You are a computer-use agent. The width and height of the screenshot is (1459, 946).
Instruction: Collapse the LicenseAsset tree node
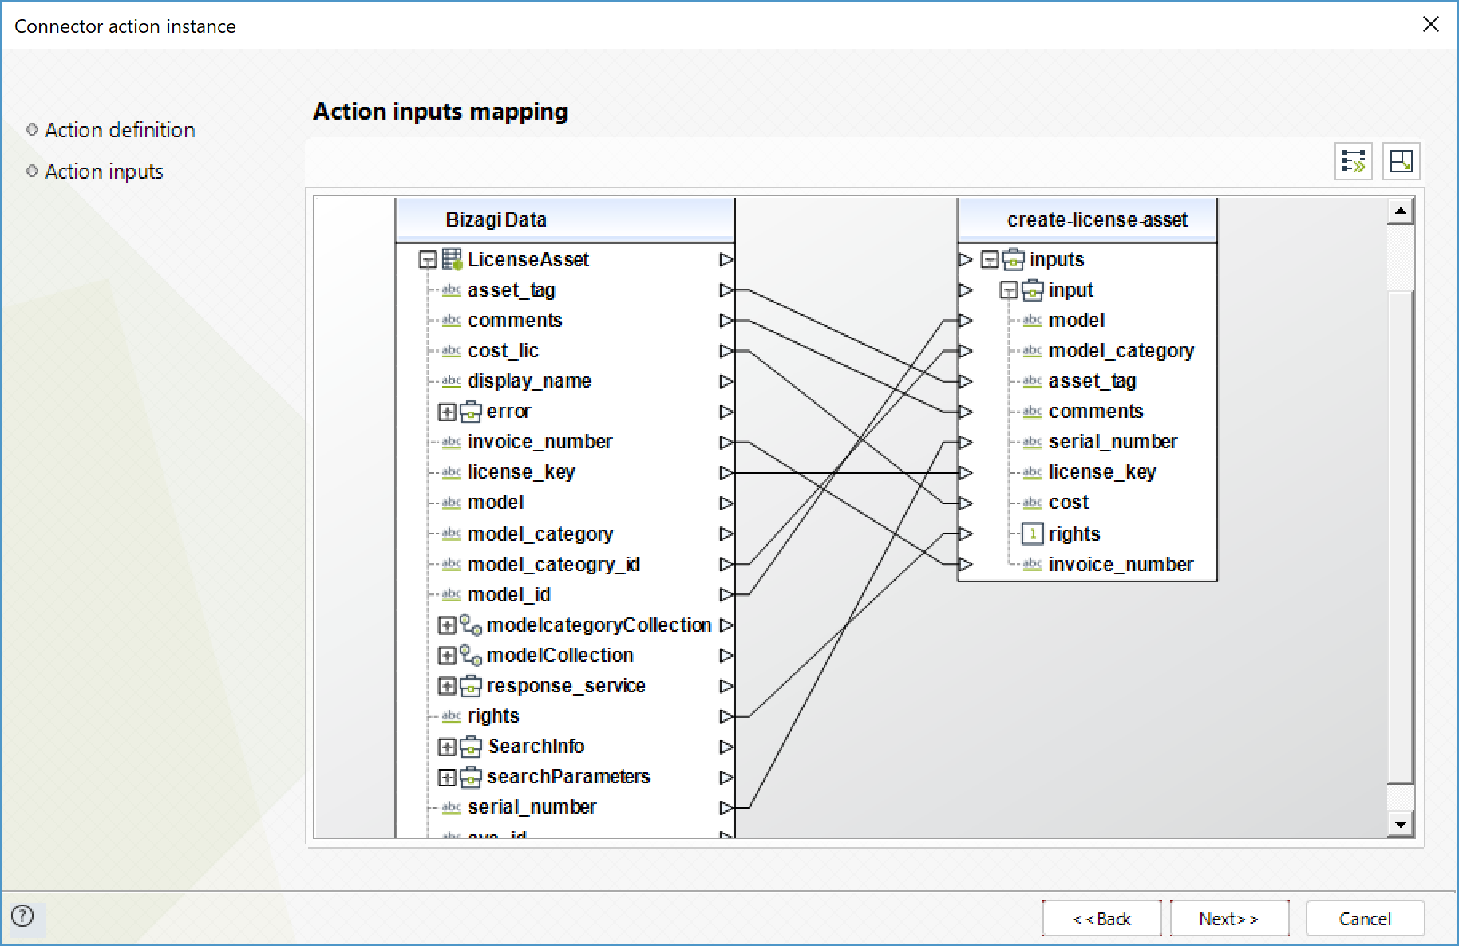(428, 260)
